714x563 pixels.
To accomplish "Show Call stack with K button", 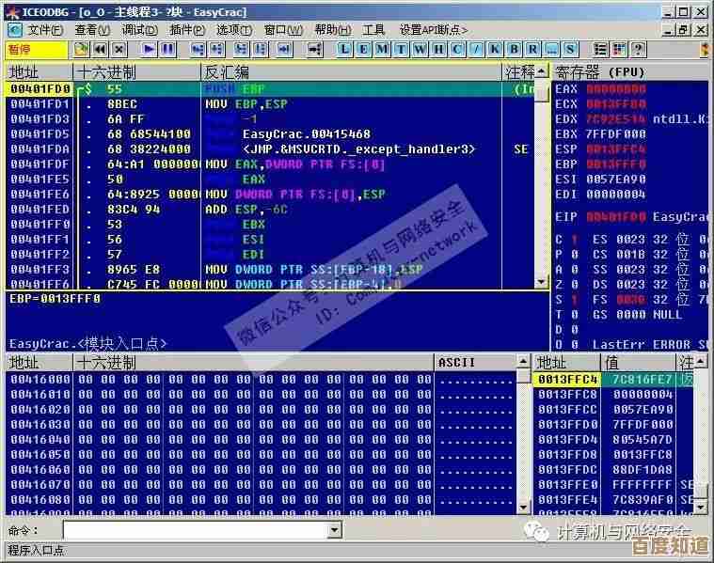I will pos(496,49).
